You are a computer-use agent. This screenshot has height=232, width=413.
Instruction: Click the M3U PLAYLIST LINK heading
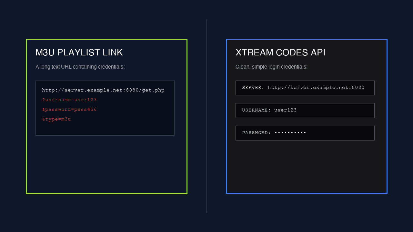pos(79,53)
